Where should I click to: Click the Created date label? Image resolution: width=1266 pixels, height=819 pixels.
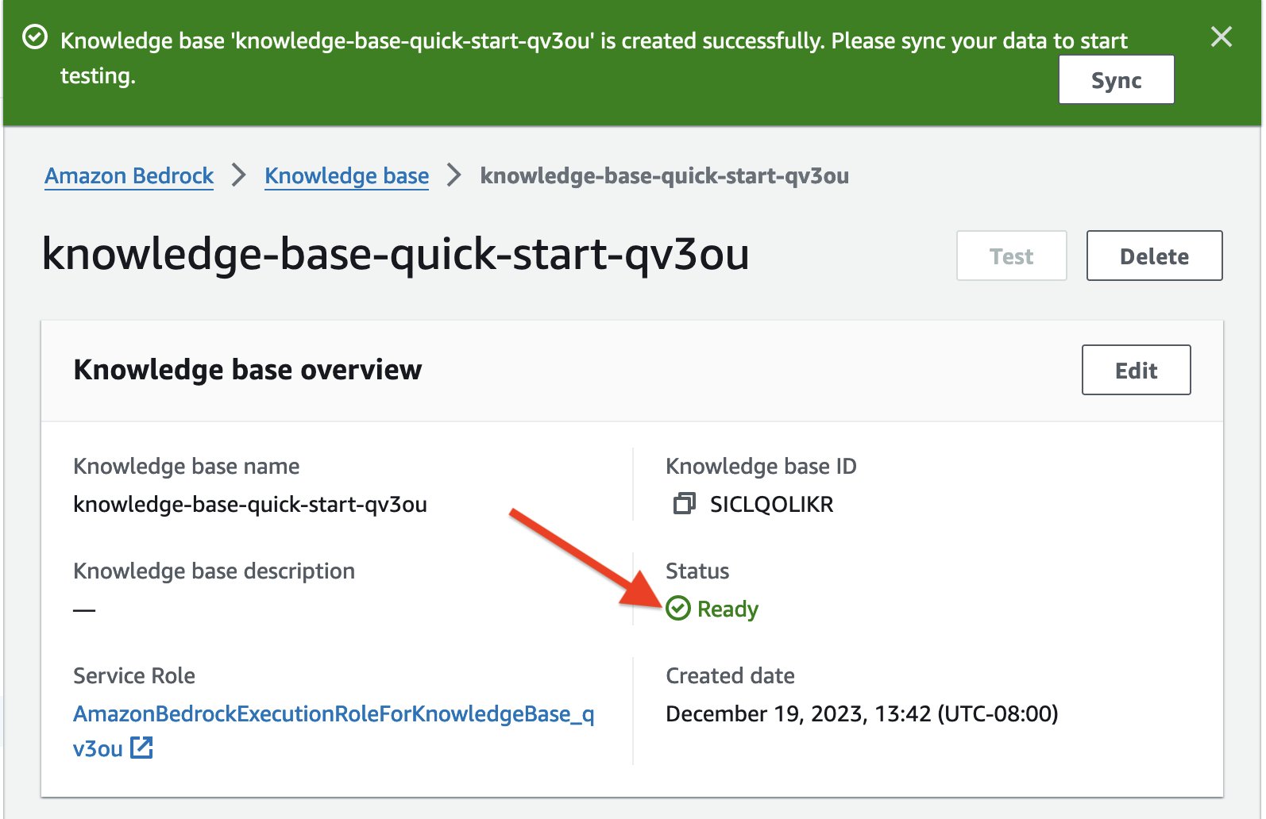(x=730, y=675)
